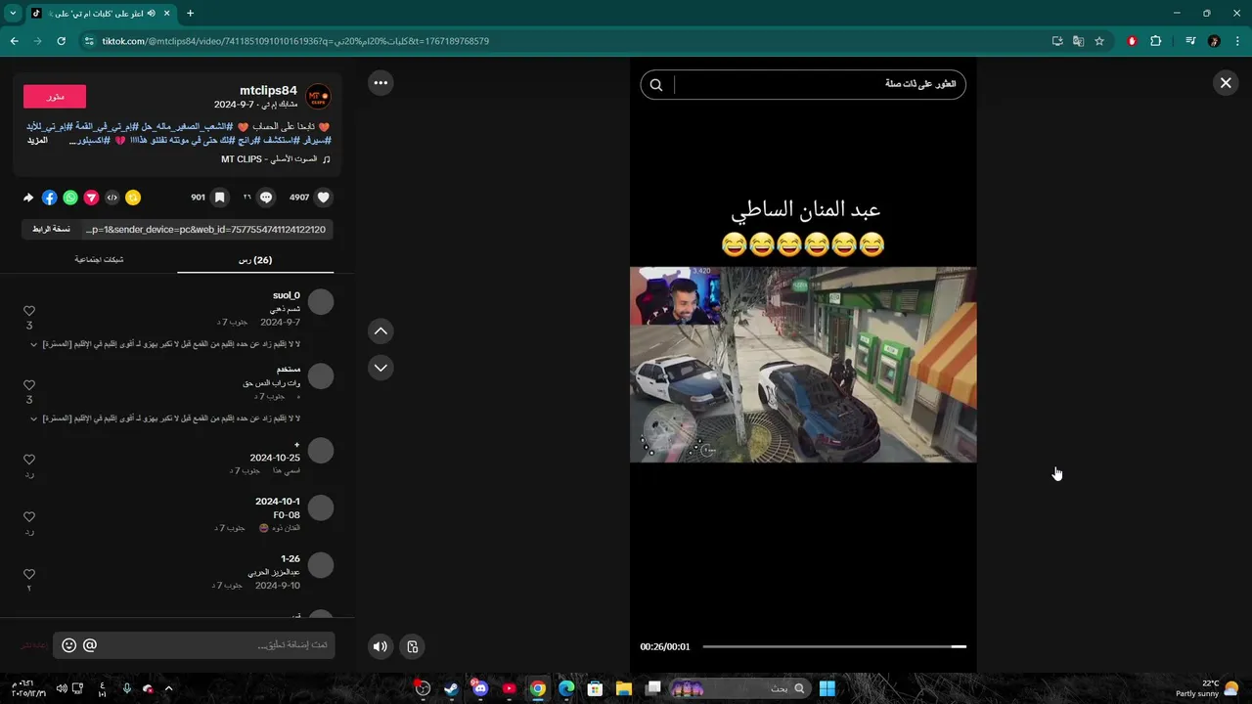Image resolution: width=1252 pixels, height=704 pixels.
Task: Like the comment by 2024-10-1 user
Action: [x=29, y=516]
